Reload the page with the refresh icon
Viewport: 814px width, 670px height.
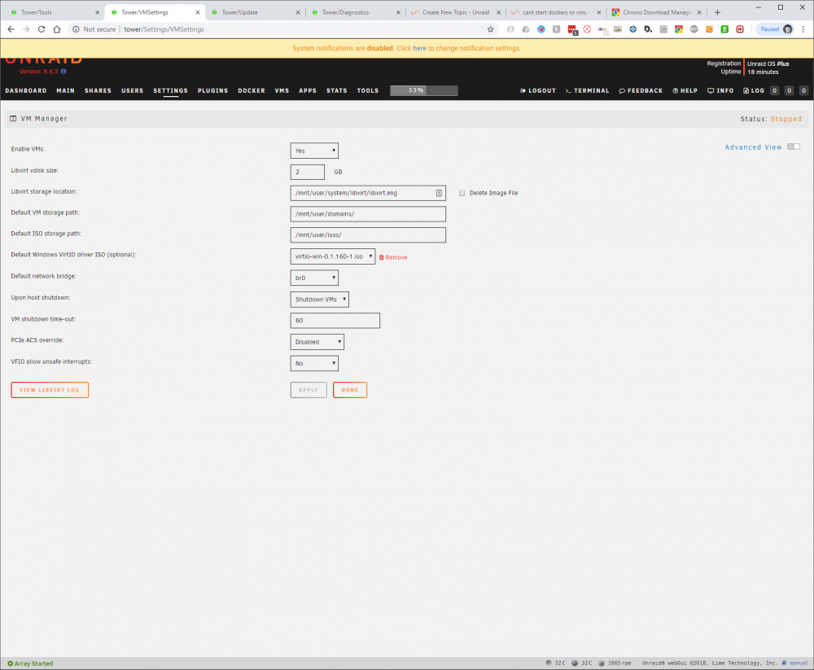(x=42, y=29)
